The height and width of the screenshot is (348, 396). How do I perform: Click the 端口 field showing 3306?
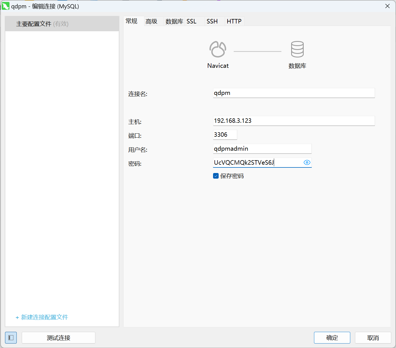[x=225, y=135]
